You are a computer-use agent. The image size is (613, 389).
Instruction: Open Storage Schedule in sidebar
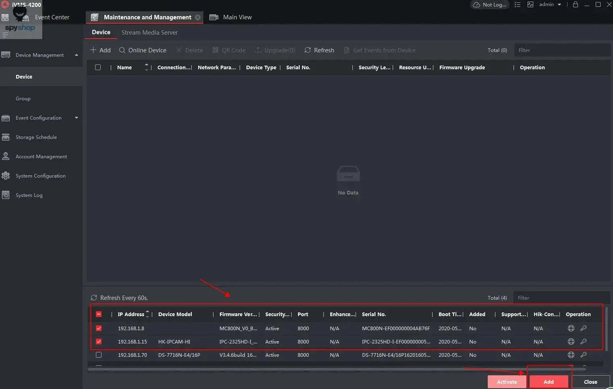pos(36,137)
